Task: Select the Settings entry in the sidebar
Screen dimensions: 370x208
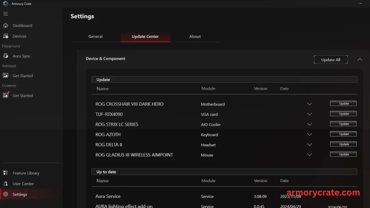Action: click(20, 194)
